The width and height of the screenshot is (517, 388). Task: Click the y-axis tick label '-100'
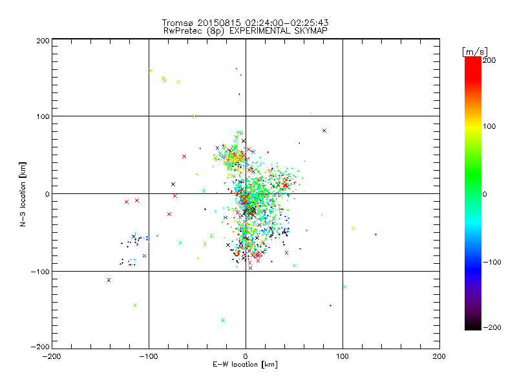click(x=40, y=272)
